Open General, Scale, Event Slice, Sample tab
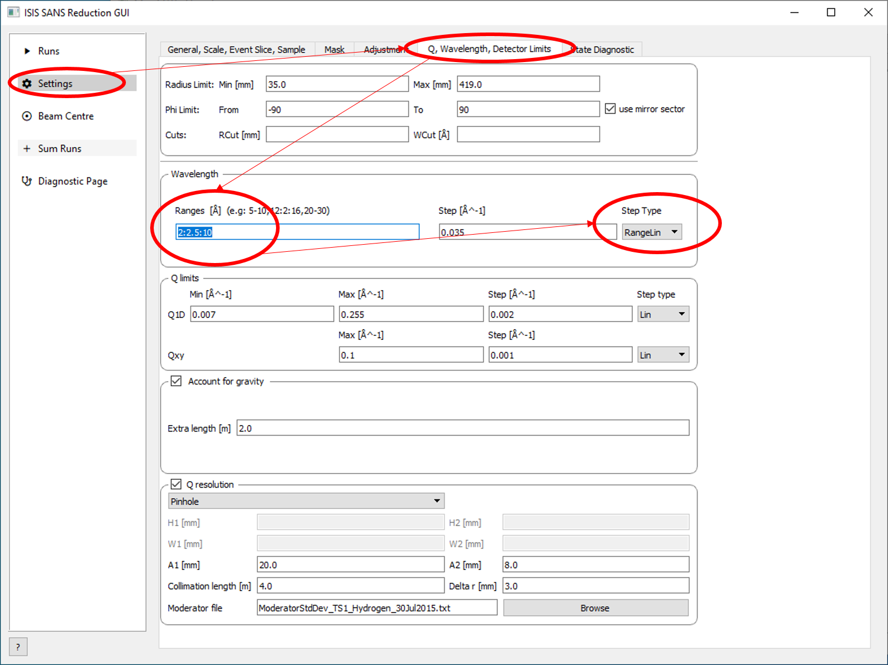The height and width of the screenshot is (665, 888). tap(236, 50)
